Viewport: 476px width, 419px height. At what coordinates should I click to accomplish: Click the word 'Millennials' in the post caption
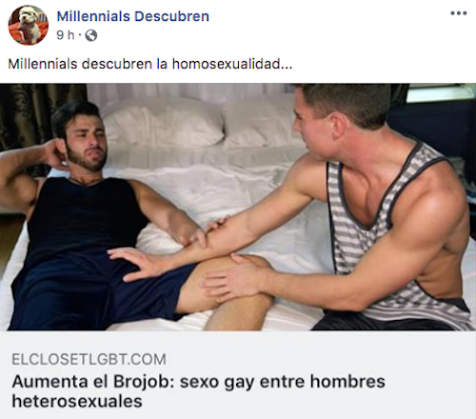43,64
